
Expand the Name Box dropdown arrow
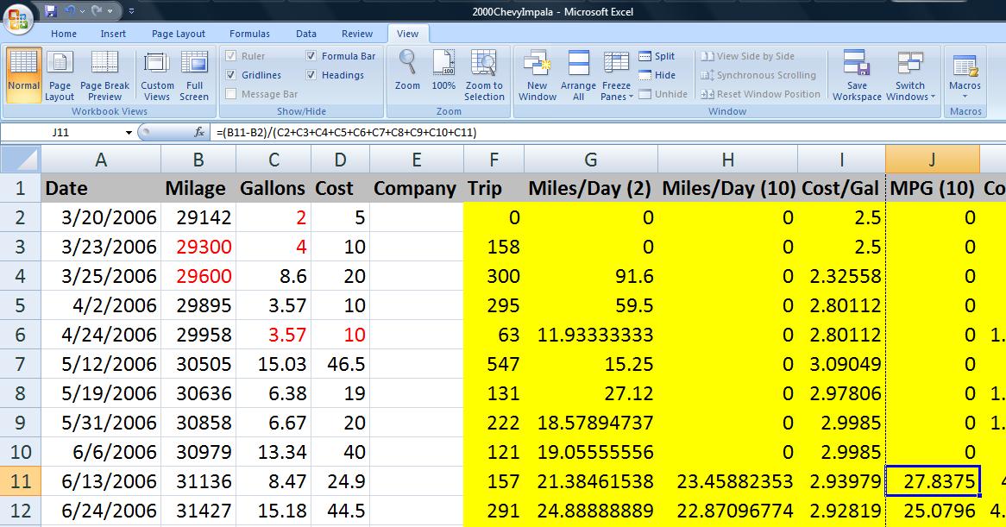tap(129, 133)
